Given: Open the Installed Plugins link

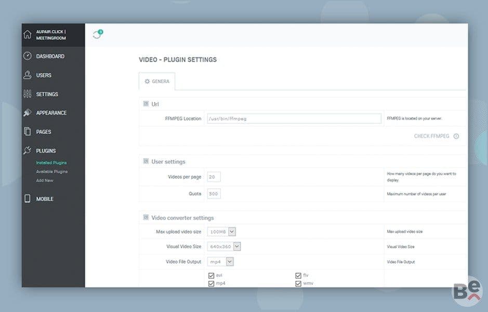Looking at the screenshot, I should (51, 163).
